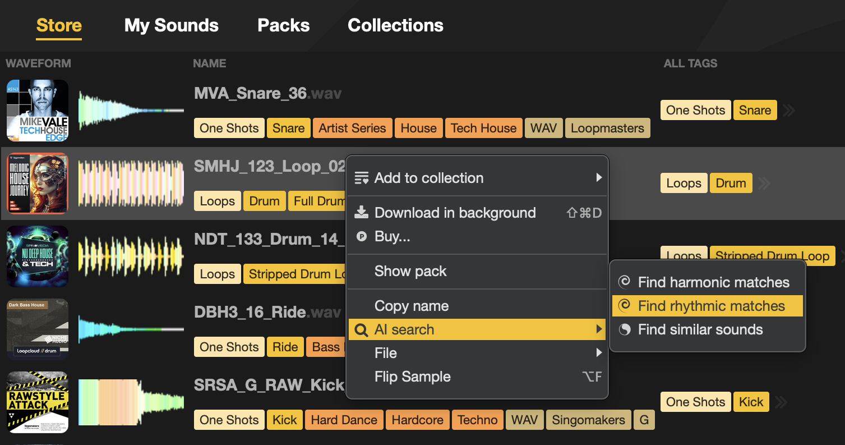Open the Collections tab

[x=396, y=25]
